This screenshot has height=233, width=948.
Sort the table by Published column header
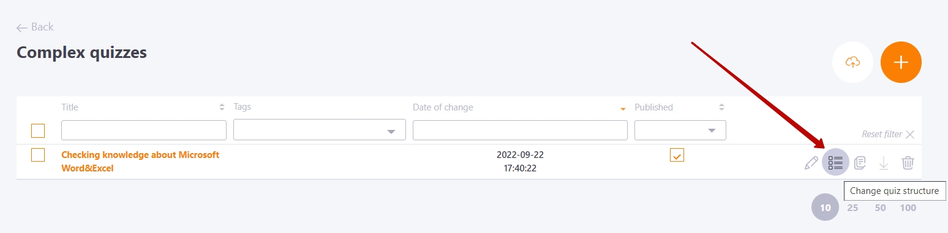click(x=653, y=107)
